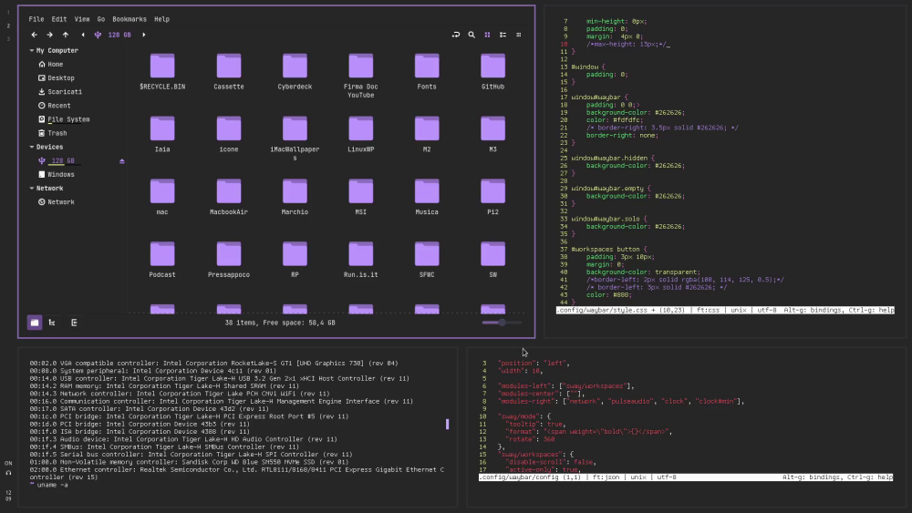This screenshot has width=912, height=513.
Task: Show places in sidebar
Action: pyautogui.click(x=35, y=323)
